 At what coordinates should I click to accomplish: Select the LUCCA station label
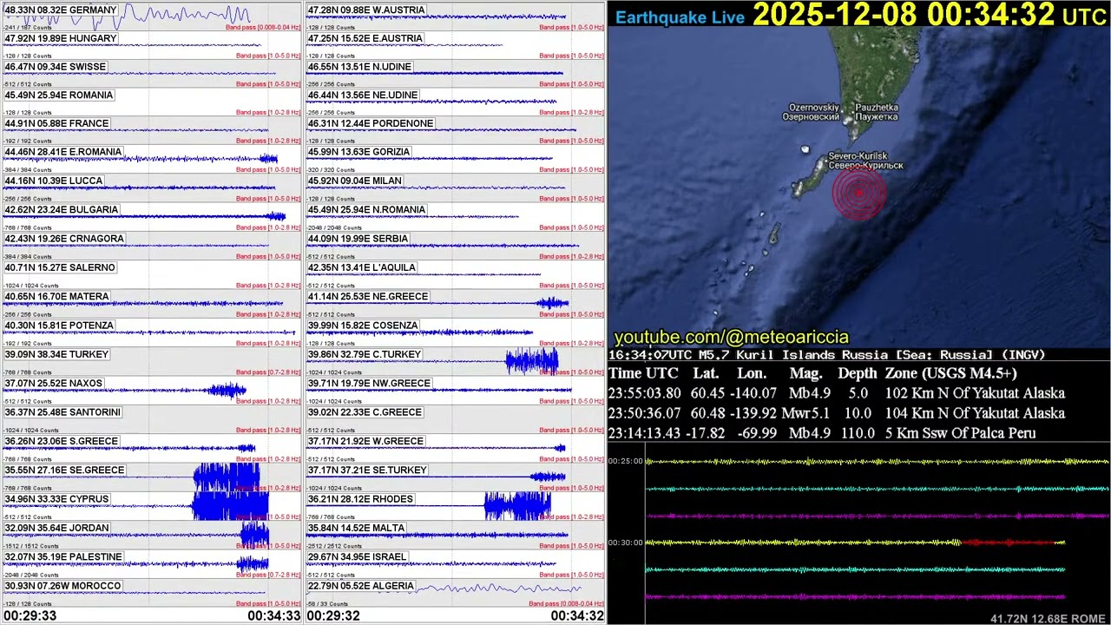[x=54, y=181]
